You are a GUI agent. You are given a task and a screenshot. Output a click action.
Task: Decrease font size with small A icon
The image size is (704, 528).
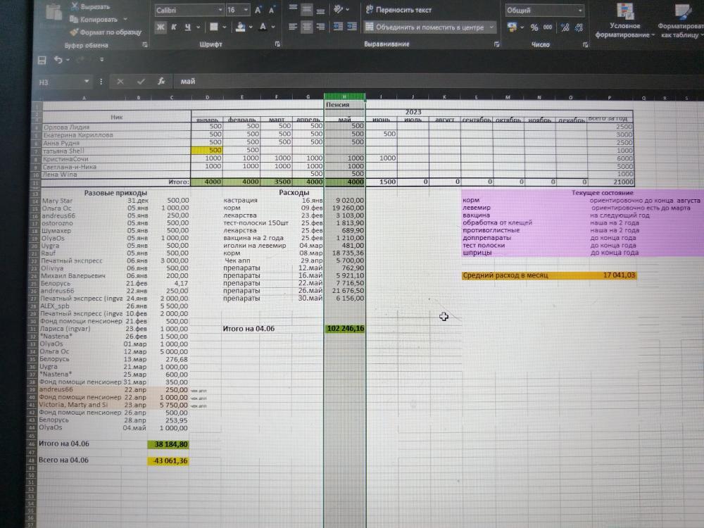click(272, 10)
